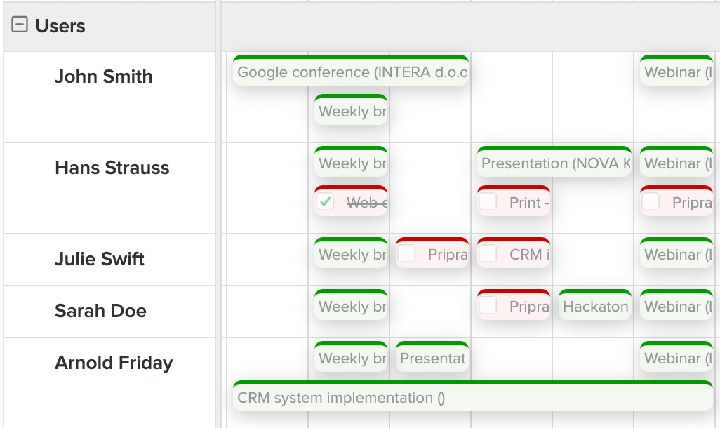Collapse the Users group

[x=19, y=25]
